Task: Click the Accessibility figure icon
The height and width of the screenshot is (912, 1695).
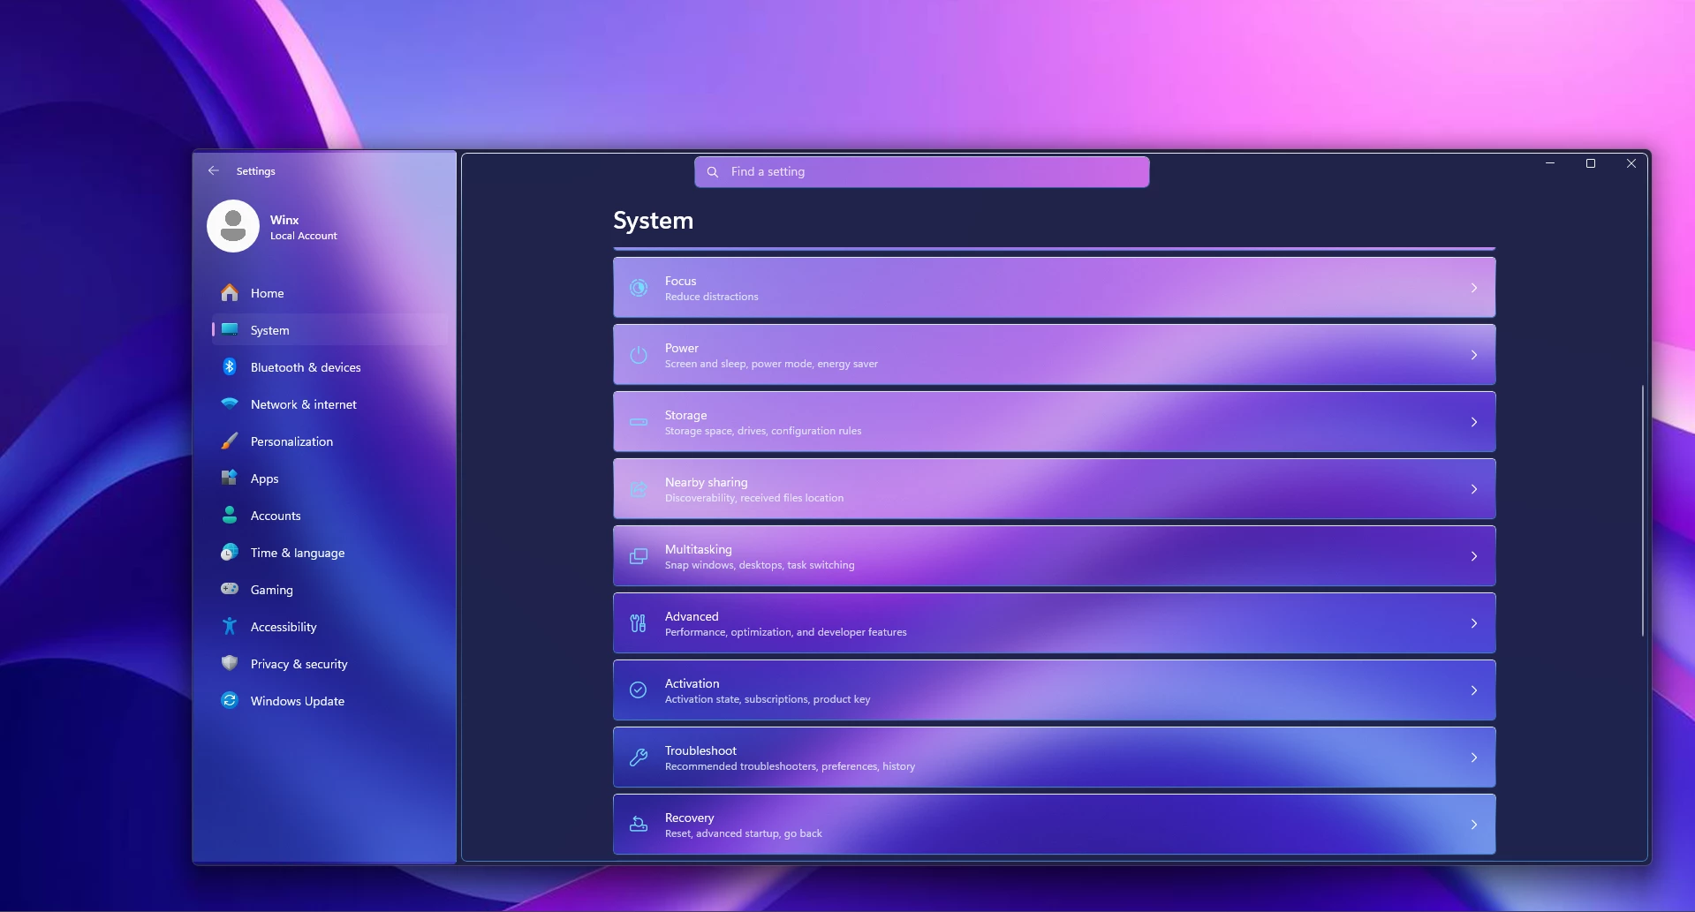Action: (230, 626)
